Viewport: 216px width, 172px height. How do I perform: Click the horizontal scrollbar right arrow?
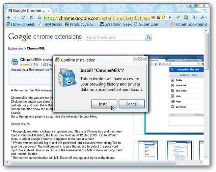click(x=201, y=162)
